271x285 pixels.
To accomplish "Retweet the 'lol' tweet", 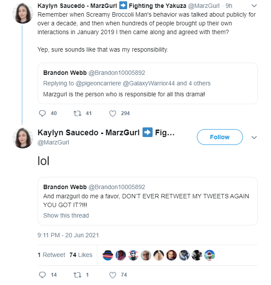I will [77, 275].
